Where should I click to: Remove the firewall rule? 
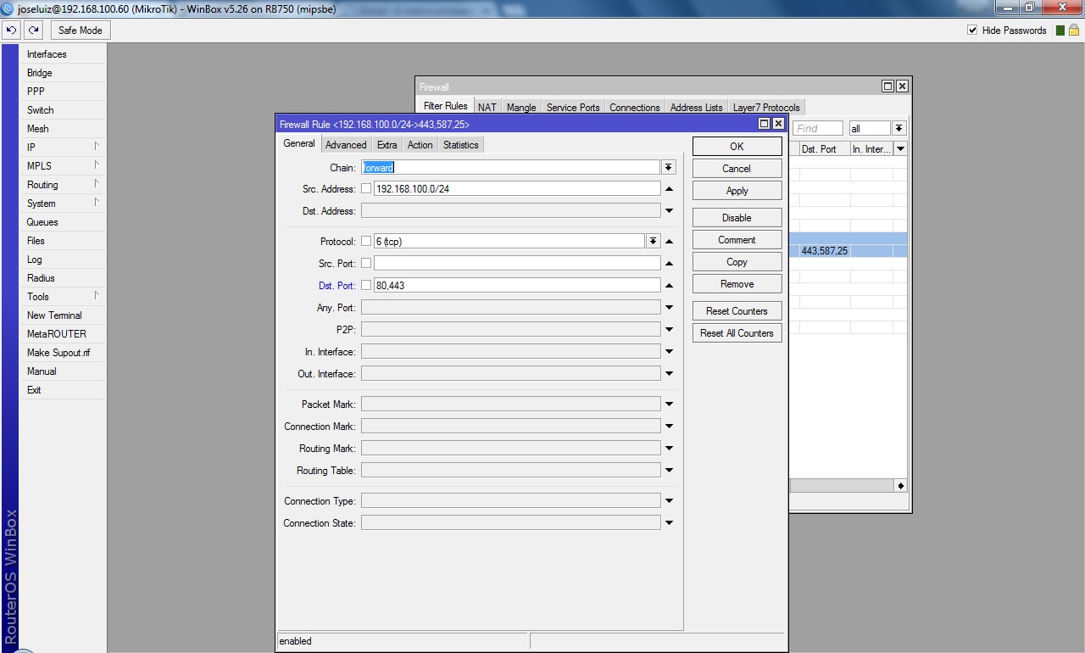click(737, 284)
